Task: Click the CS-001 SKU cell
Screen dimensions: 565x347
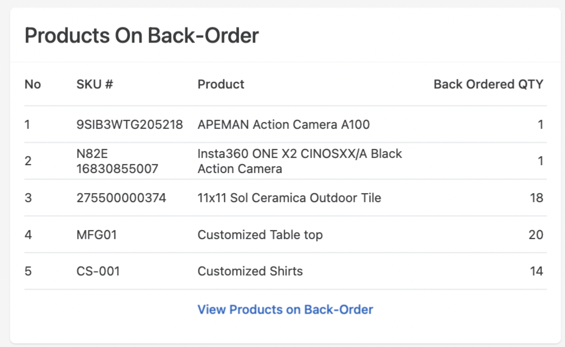Action: pyautogui.click(x=98, y=271)
